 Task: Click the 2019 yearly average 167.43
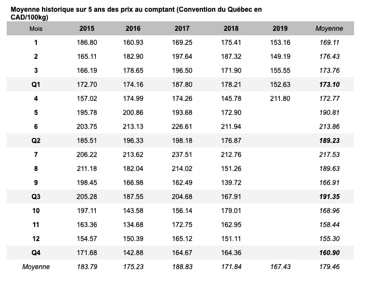click(x=280, y=267)
